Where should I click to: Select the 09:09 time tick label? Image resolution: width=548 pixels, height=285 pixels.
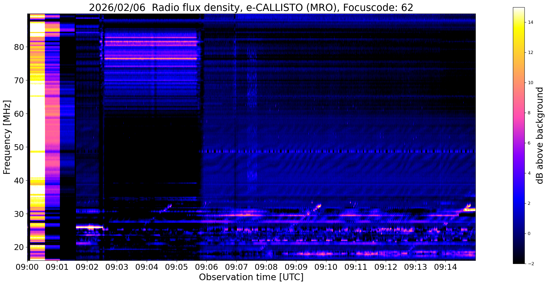296,267
